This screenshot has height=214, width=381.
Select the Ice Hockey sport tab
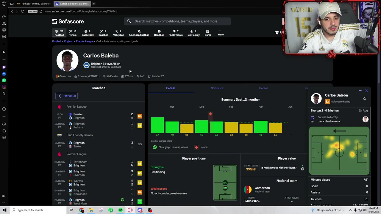coord(193,33)
